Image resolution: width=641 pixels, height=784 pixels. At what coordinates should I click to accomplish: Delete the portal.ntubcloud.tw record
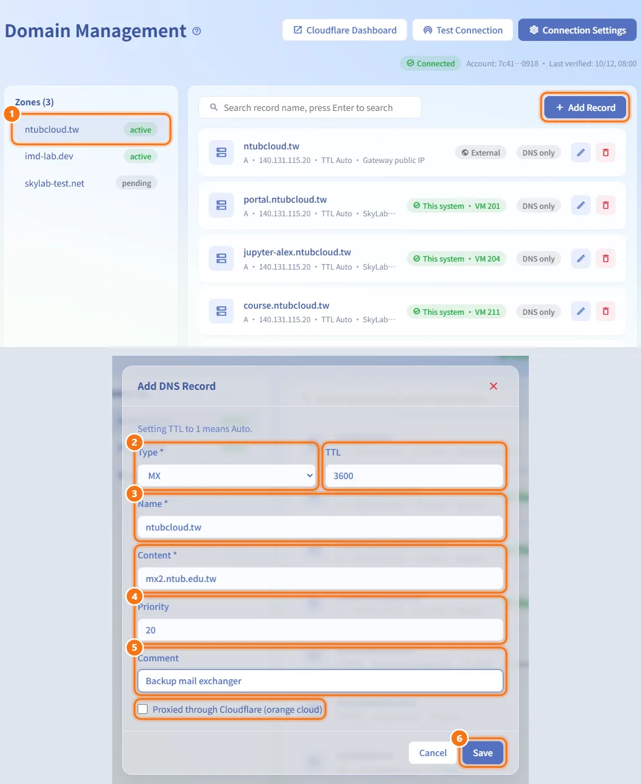coord(606,205)
